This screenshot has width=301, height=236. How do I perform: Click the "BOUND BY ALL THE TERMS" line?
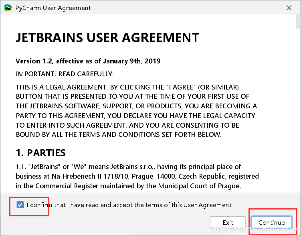pos(119,134)
